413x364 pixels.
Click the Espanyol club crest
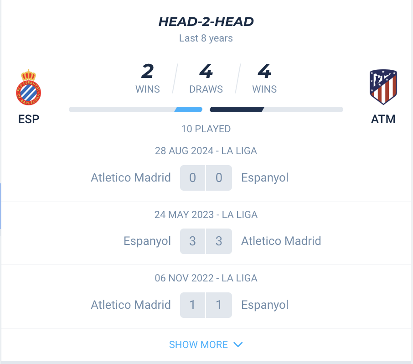[x=28, y=87]
